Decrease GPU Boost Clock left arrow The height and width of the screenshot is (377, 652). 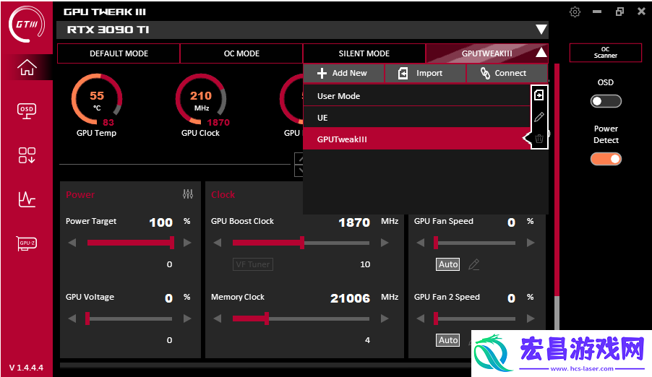point(217,243)
